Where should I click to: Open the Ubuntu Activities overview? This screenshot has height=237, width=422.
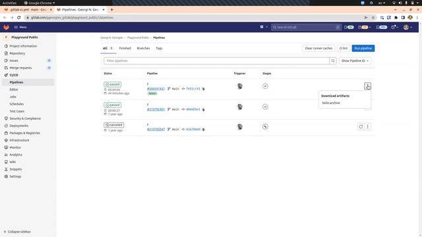pos(9,3)
